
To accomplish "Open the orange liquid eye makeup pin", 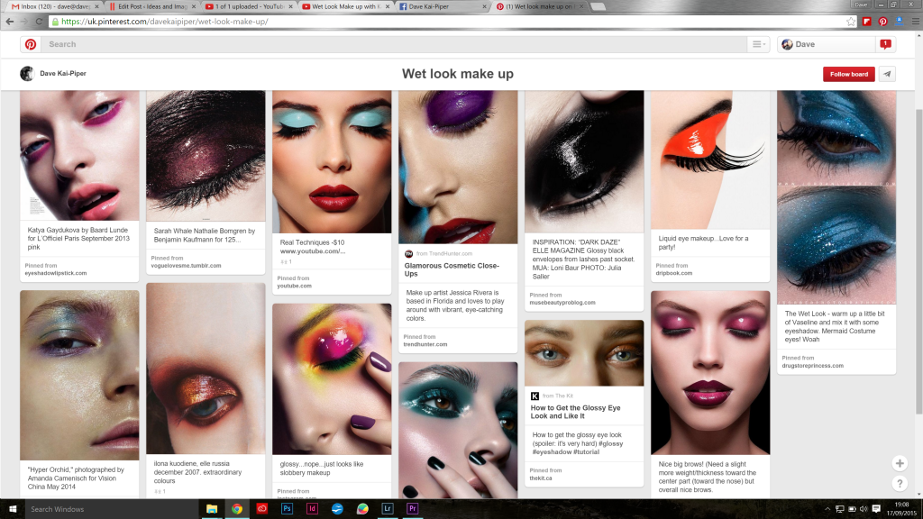I will point(710,159).
